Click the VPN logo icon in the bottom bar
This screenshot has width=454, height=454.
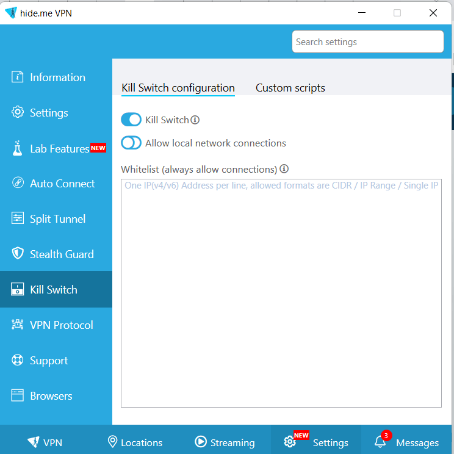(x=34, y=442)
